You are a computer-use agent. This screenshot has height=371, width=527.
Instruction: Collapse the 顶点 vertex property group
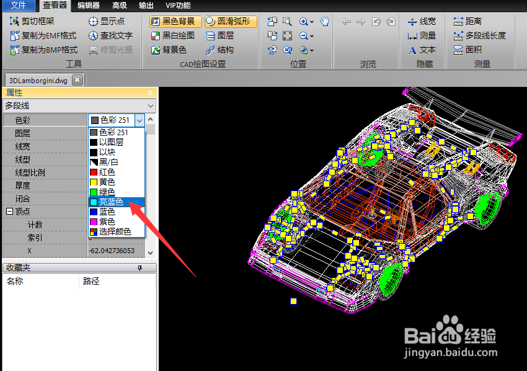pyautogui.click(x=10, y=212)
